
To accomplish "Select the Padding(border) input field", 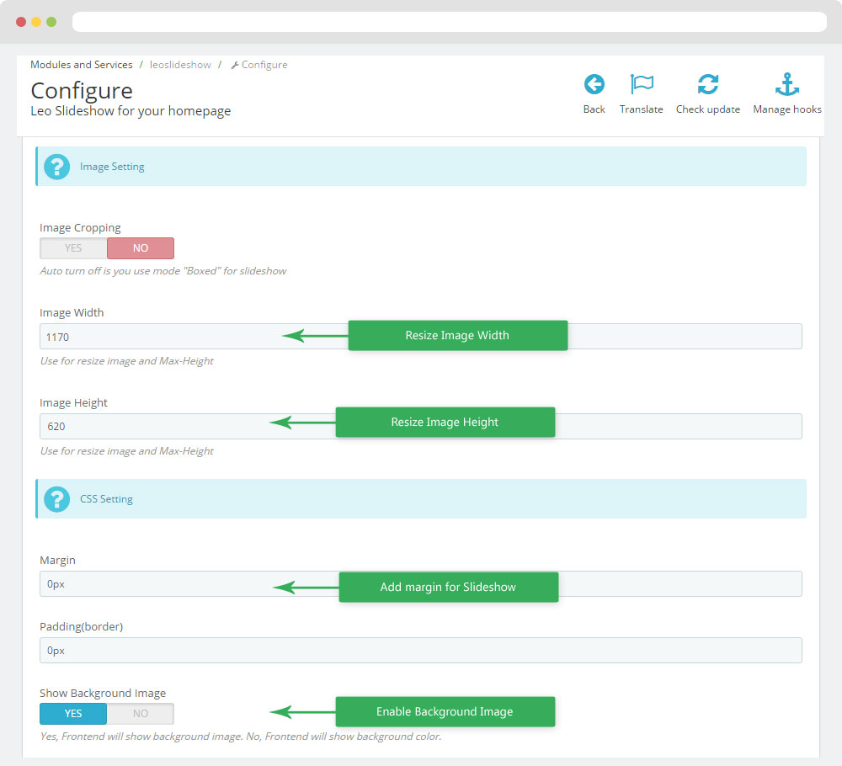I will pos(420,651).
